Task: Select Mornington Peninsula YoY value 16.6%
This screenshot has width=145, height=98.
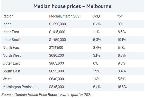Action: tap(122, 87)
